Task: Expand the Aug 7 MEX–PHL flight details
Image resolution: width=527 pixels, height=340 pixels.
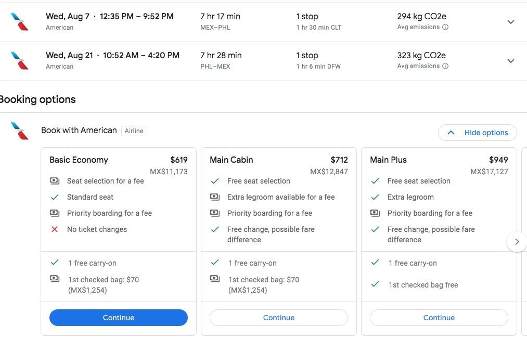Action: coord(510,22)
